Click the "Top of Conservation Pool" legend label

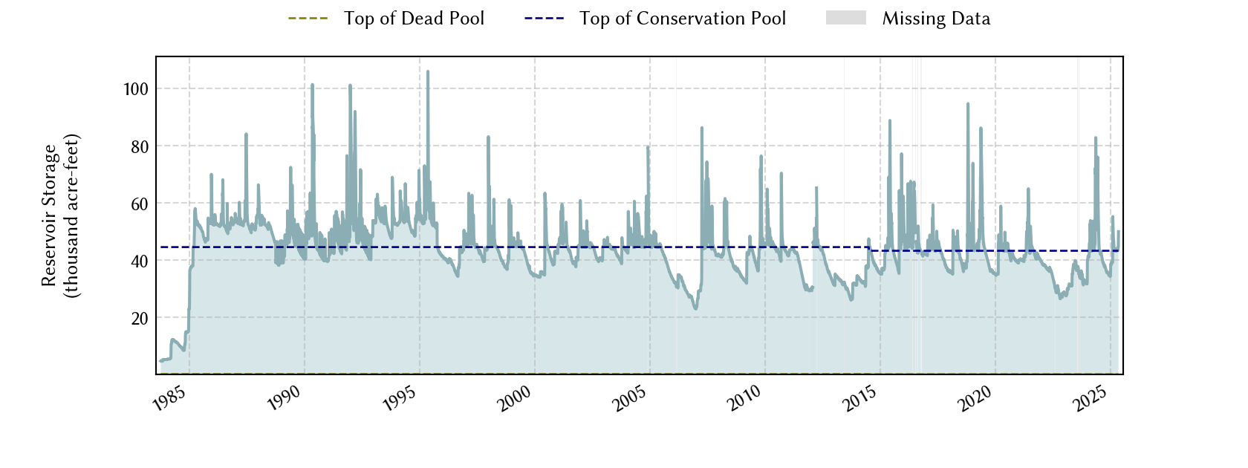(683, 19)
